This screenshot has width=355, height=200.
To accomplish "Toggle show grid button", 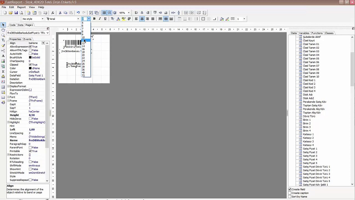I will pos(104,13).
